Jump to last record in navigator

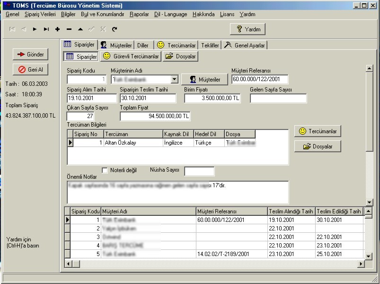tap(46, 29)
